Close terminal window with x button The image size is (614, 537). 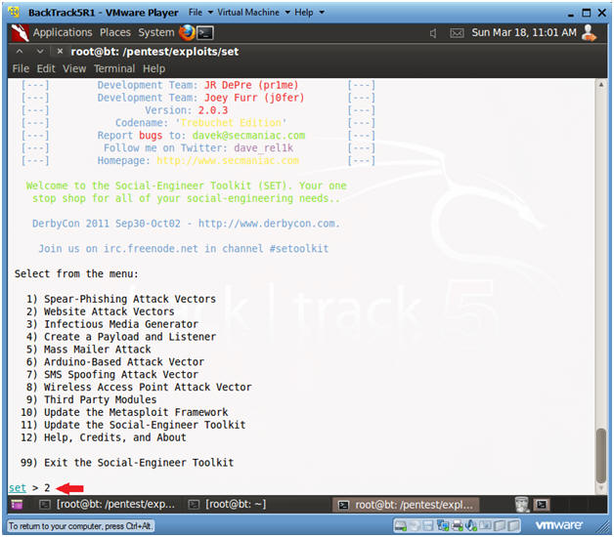pos(60,51)
